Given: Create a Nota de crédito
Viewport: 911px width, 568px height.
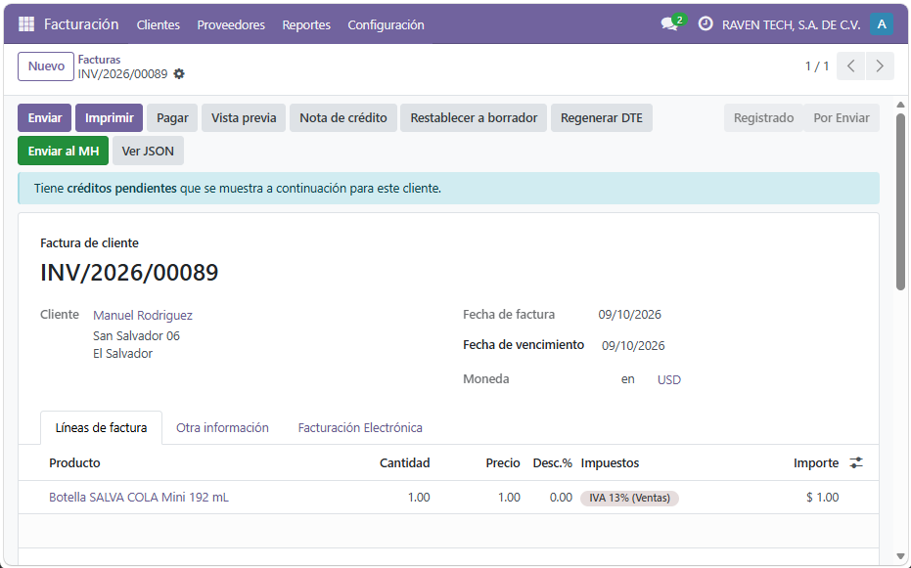Looking at the screenshot, I should (343, 117).
